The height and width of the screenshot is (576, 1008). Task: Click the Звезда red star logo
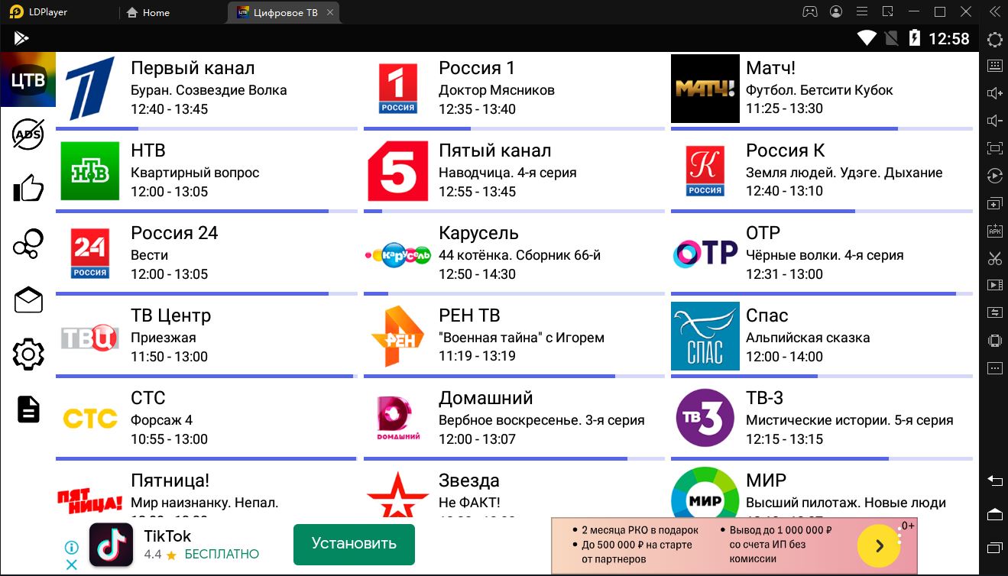click(x=397, y=495)
